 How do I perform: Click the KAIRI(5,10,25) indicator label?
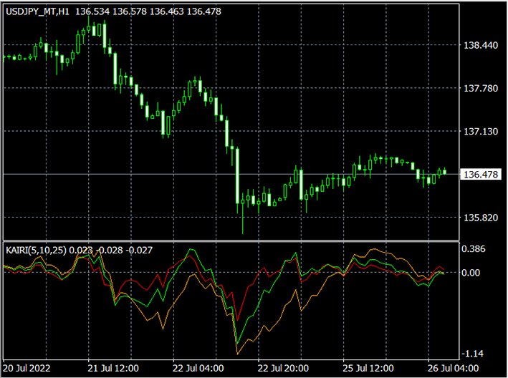pos(37,250)
